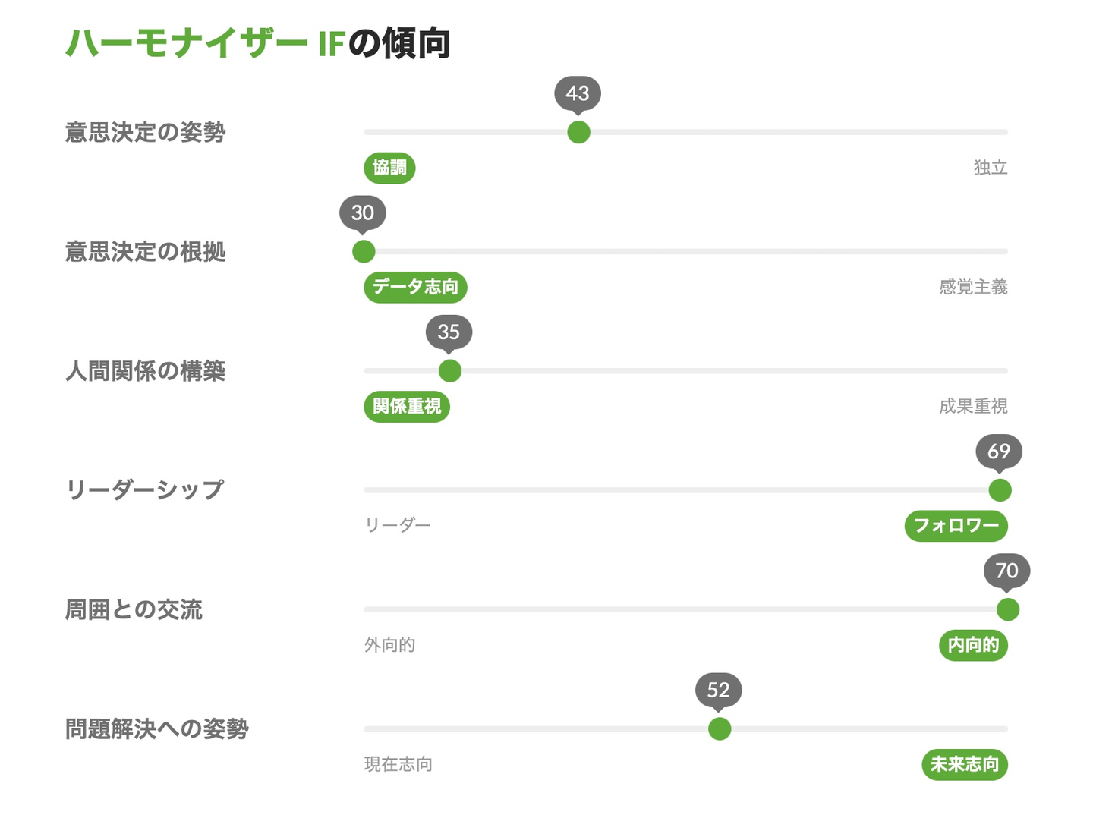Click the 独立 label text
The image size is (1093, 815).
(991, 168)
